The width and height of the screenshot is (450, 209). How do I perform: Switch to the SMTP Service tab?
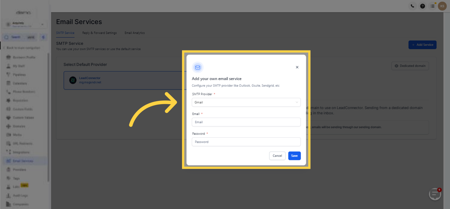click(65, 33)
